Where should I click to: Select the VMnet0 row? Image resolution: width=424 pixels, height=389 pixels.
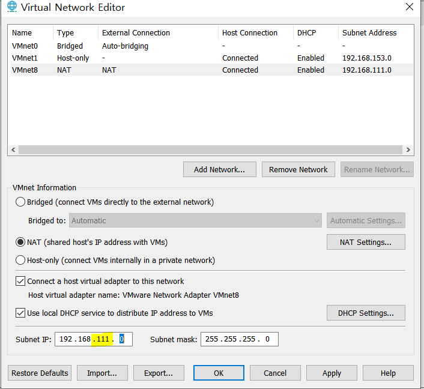coord(212,46)
